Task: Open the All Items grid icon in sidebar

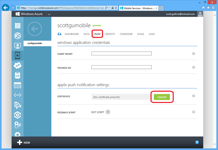Action: [18, 26]
